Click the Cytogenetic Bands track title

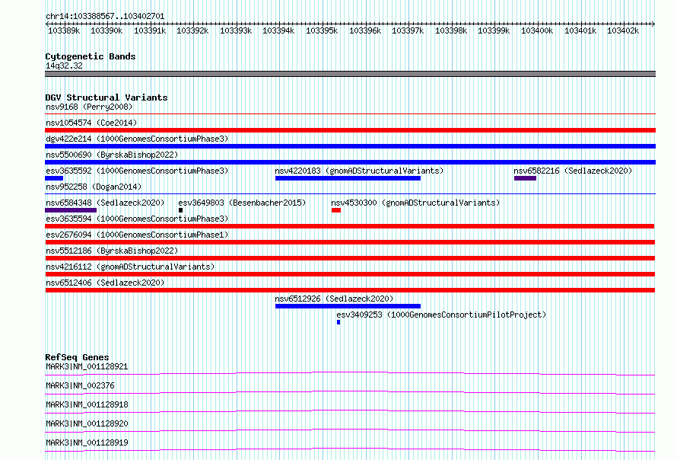click(91, 56)
